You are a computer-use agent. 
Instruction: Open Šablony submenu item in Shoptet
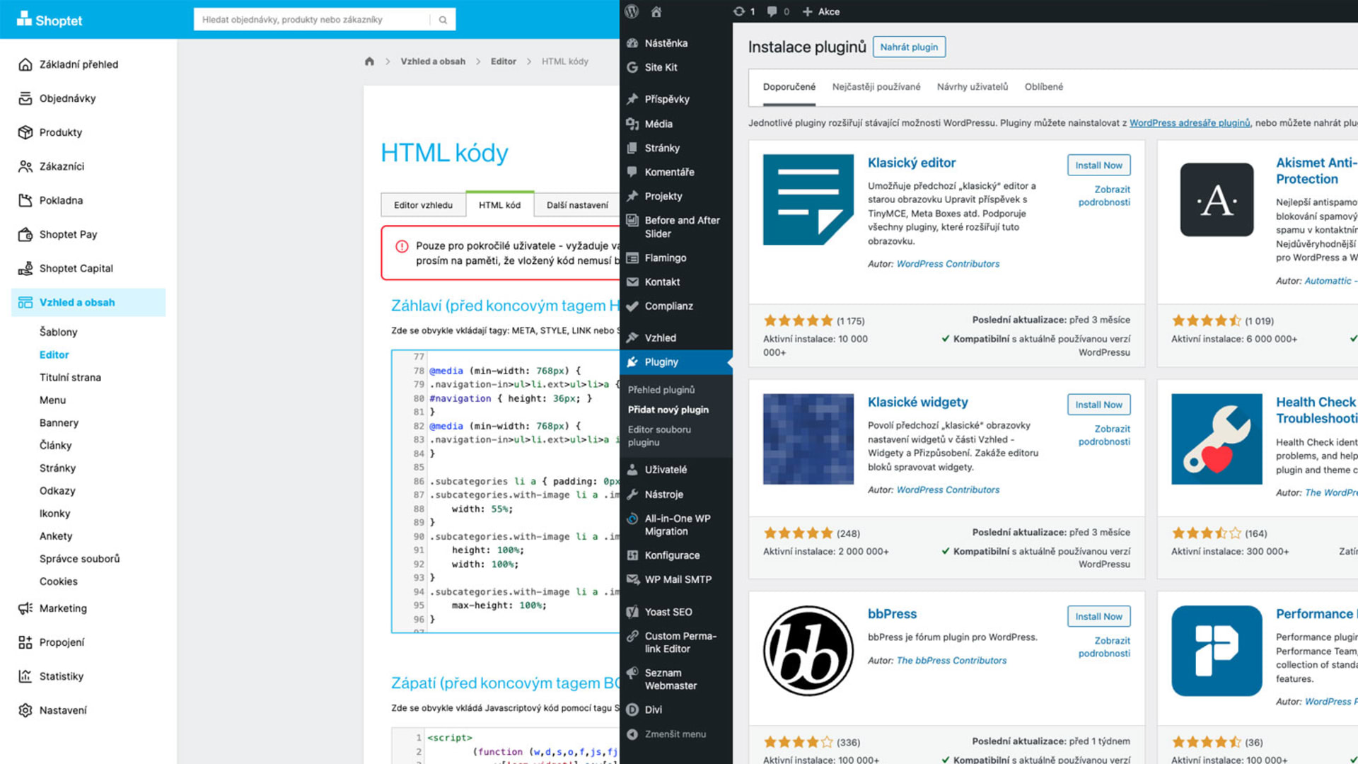tap(58, 332)
